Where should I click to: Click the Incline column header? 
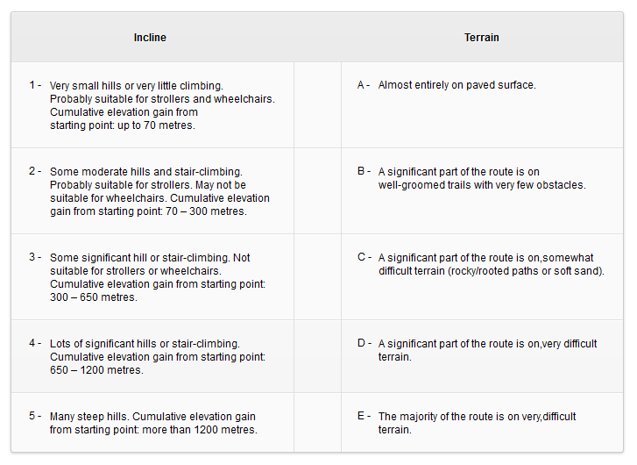pos(150,38)
